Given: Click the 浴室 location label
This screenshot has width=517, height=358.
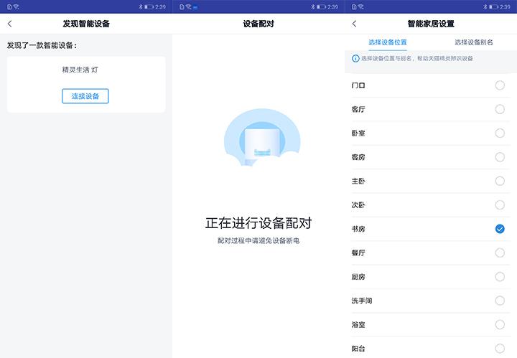Looking at the screenshot, I should 358,325.
